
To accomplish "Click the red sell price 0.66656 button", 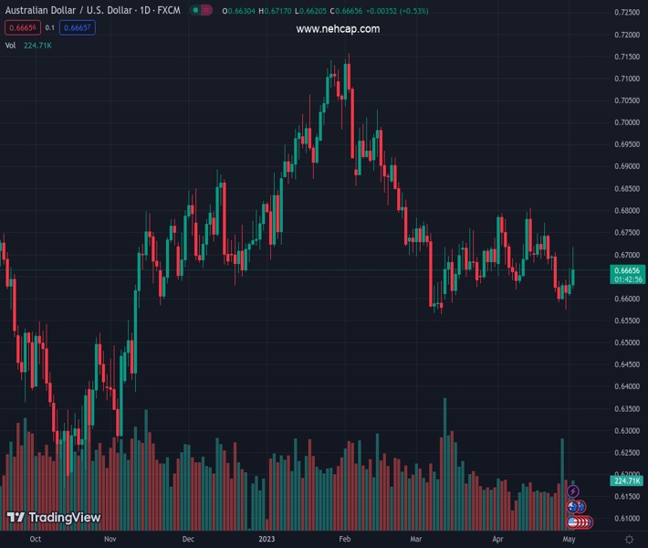I will 23,27.
